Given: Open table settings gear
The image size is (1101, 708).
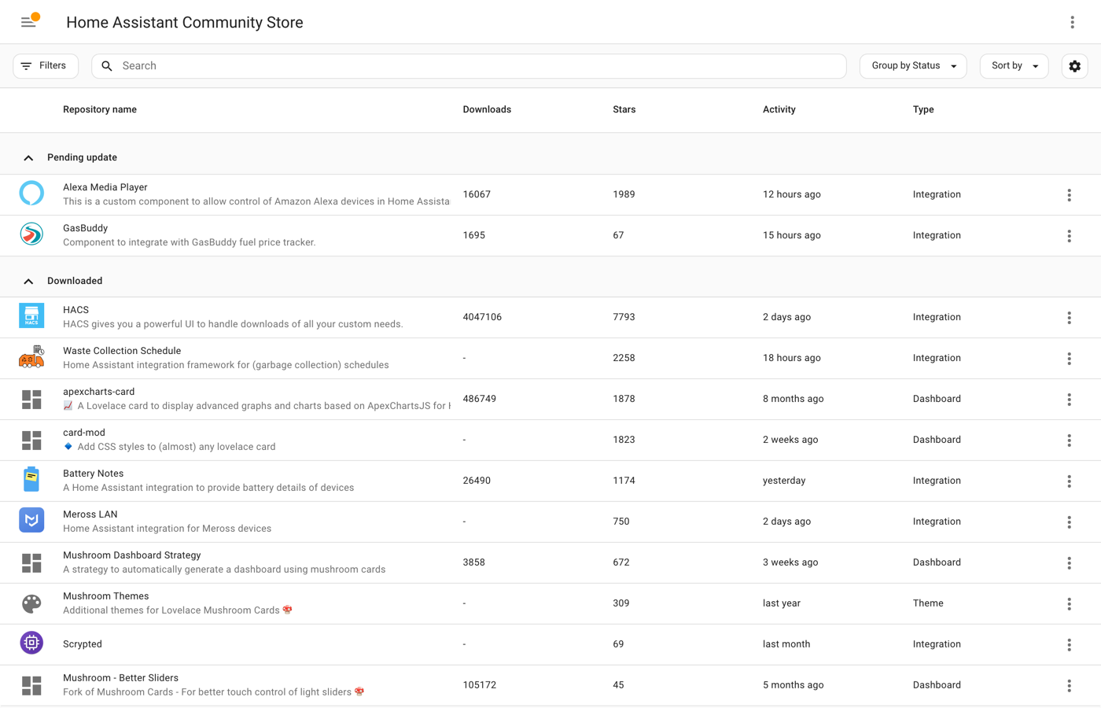Looking at the screenshot, I should (x=1074, y=66).
